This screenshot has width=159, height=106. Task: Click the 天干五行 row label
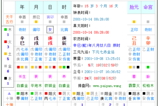(9, 19)
